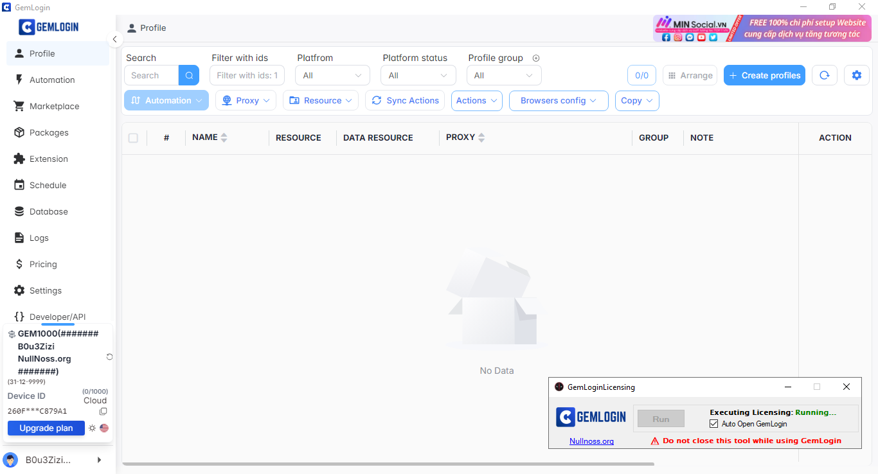
Task: Click the Developer/API braces icon
Action: pyautogui.click(x=19, y=317)
